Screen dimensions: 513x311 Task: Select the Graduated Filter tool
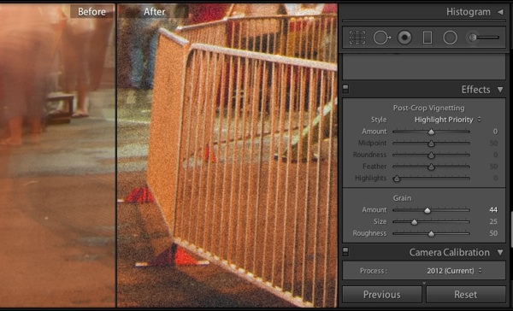click(x=427, y=38)
